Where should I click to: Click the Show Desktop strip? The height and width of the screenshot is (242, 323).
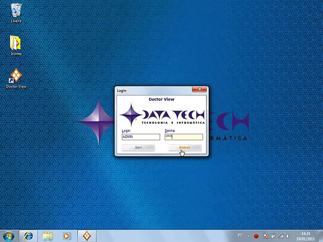(321, 236)
